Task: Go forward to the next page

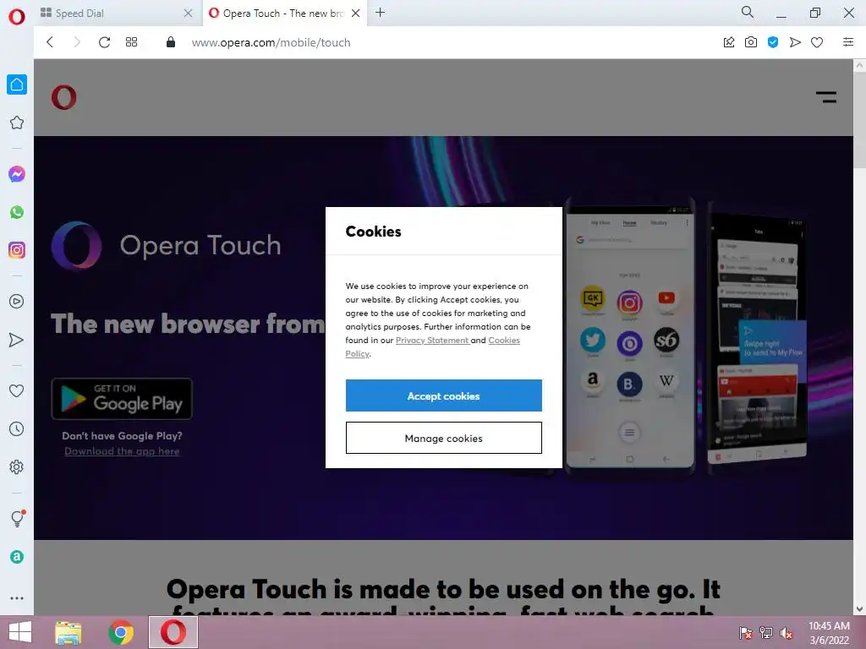Action: 77,42
